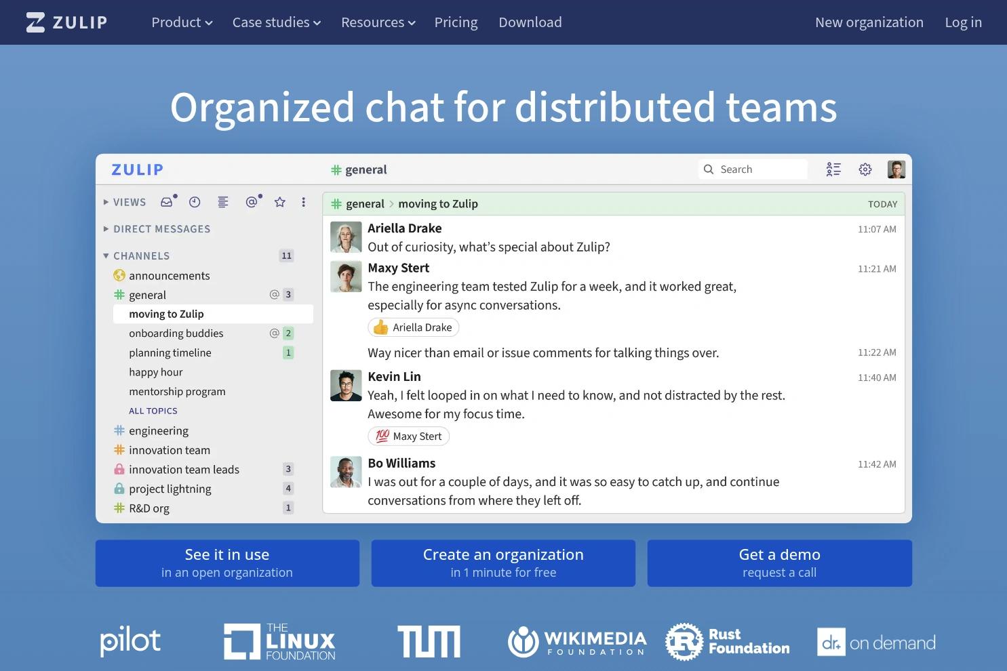Viewport: 1007px width, 671px height.
Task: Click the ZULIP wordmark inside the app
Action: pos(138,169)
